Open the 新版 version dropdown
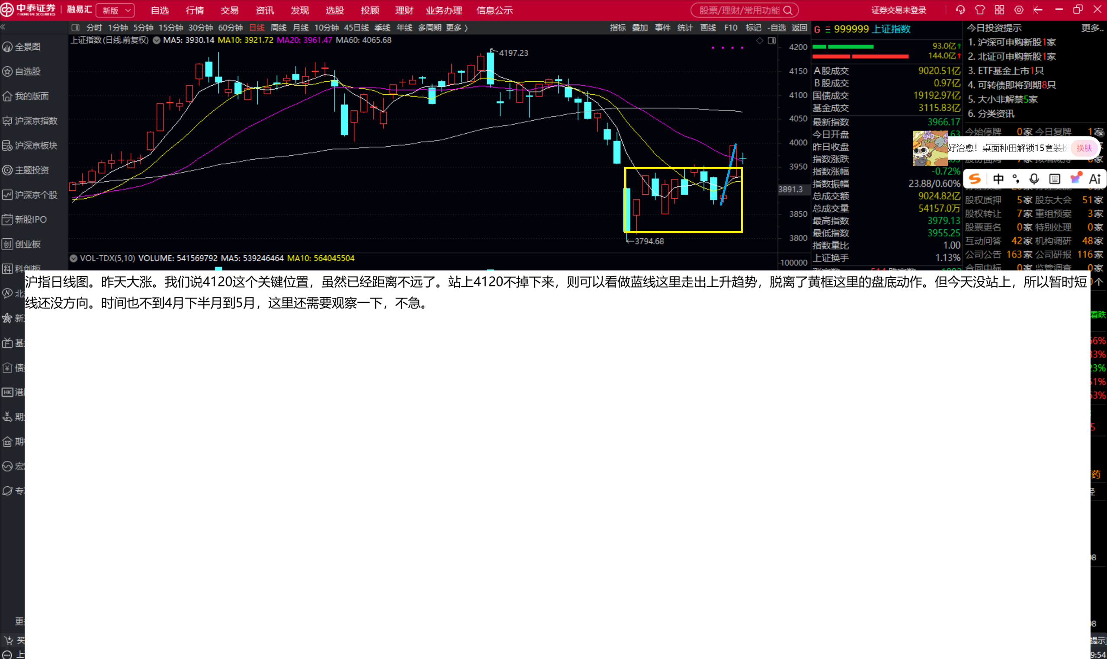This screenshot has height=659, width=1107. click(115, 10)
